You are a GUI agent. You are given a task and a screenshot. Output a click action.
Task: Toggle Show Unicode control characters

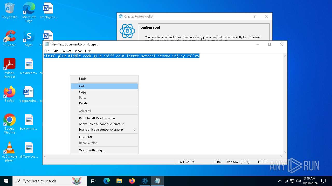tap(104, 124)
